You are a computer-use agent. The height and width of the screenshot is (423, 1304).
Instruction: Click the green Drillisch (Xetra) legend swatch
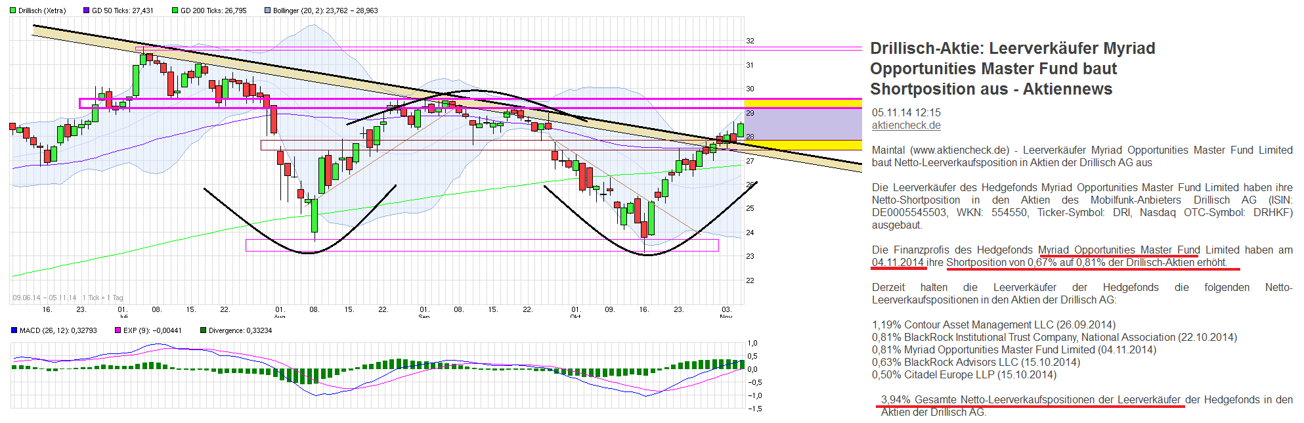coord(12,11)
